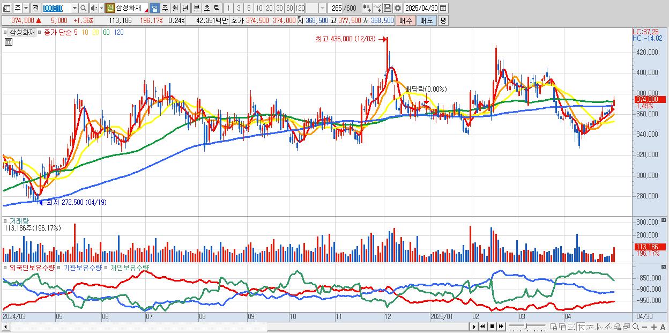Click the play button on chart playback
The height and width of the screenshot is (333, 669).
474,327
